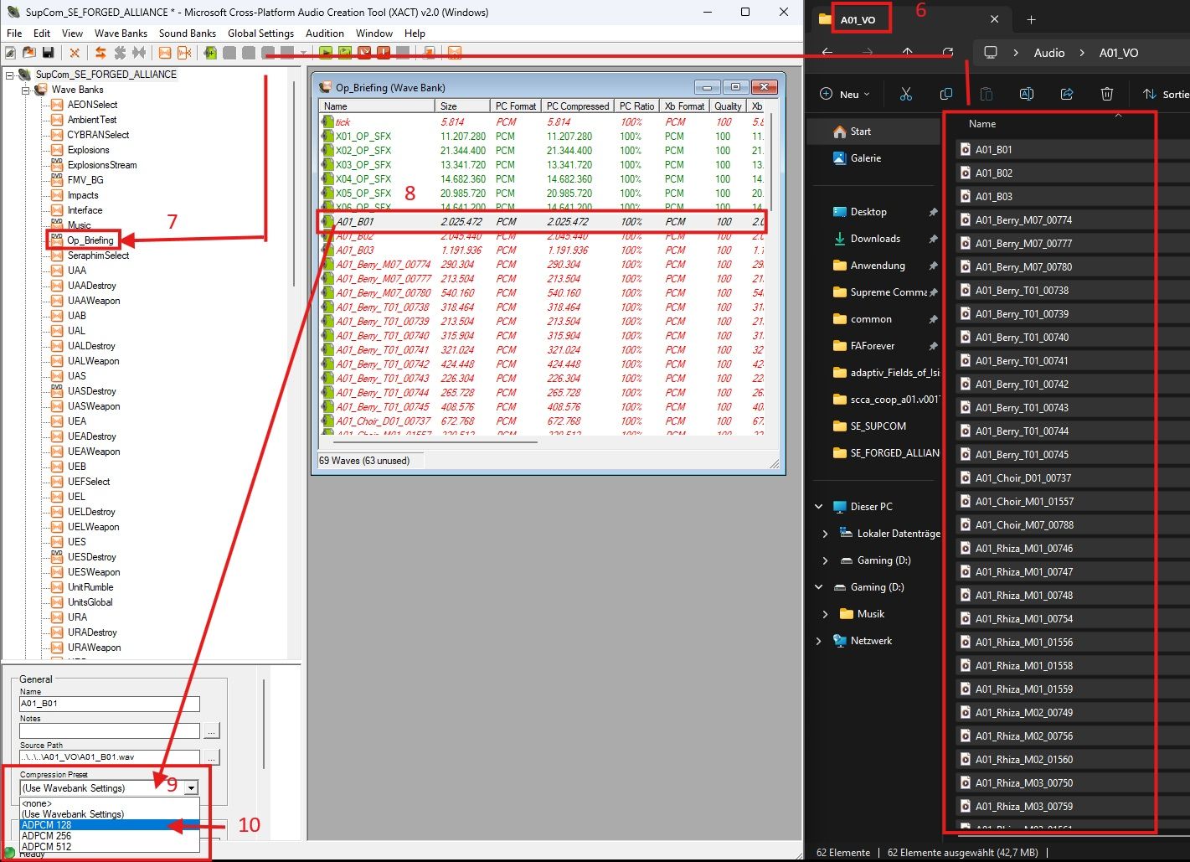Viewport: 1190px width, 862px height.
Task: Click Audio in the Explorer breadcrumb
Action: point(1049,52)
